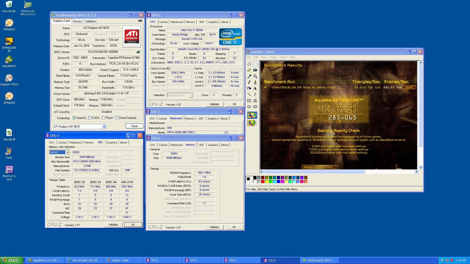470x264 pixels.
Task: Click OK in the CPU-Z SPD window
Action: click(x=133, y=225)
